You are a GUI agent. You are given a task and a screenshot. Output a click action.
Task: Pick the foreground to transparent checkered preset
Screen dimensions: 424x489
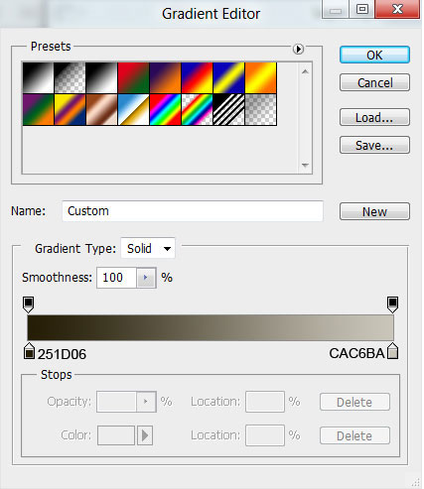pos(70,78)
